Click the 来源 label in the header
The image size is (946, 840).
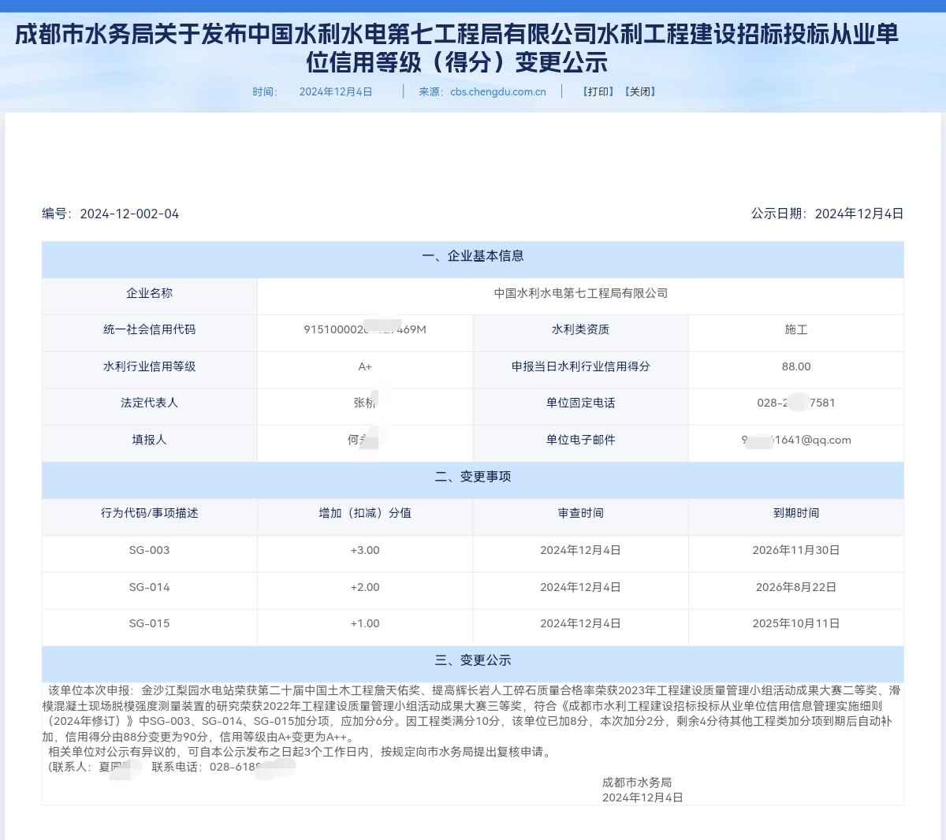[430, 91]
